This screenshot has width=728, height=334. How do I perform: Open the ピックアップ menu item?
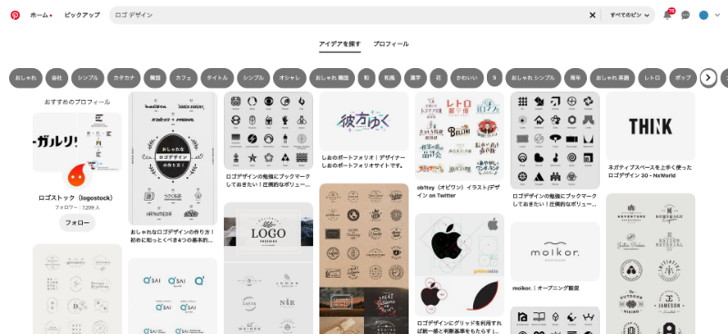(82, 15)
